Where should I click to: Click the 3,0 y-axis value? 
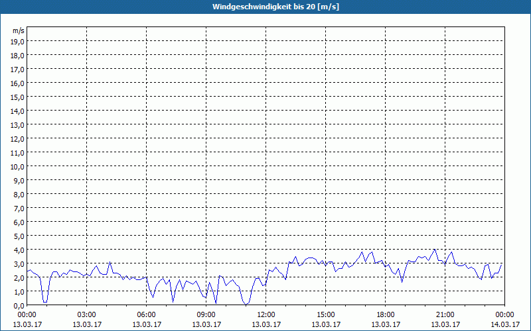point(20,263)
